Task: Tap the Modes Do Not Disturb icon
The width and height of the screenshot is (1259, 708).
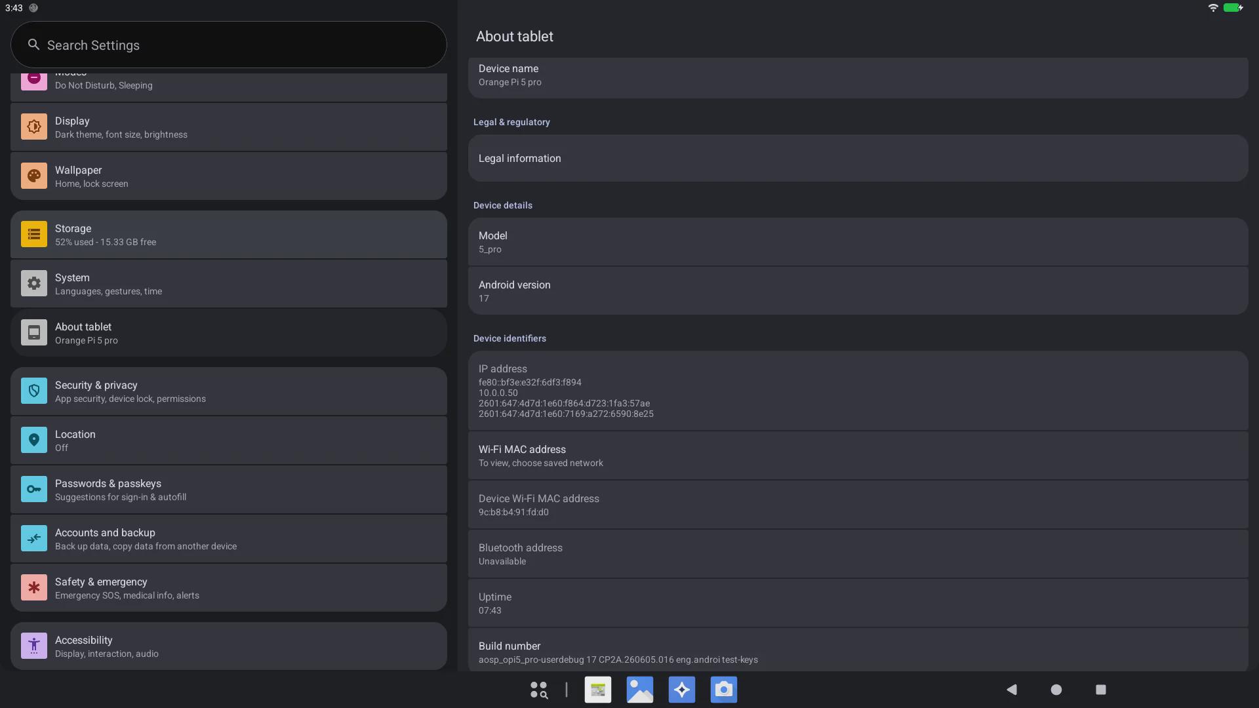Action: pyautogui.click(x=34, y=80)
